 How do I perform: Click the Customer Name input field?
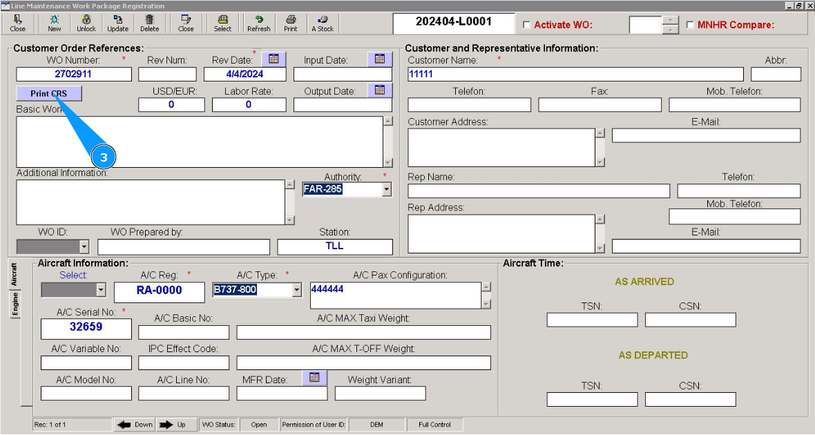tap(575, 75)
